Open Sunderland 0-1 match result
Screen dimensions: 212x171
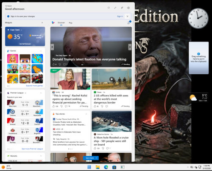coord(25,131)
